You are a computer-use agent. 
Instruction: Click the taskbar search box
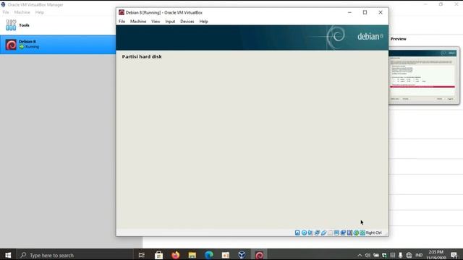75,255
